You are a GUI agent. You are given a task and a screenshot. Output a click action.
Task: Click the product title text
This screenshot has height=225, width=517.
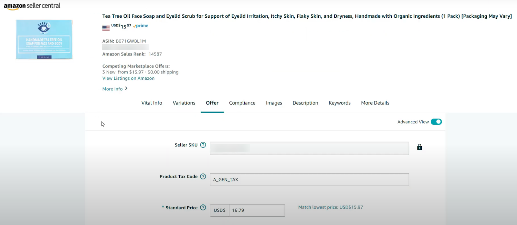(x=307, y=16)
